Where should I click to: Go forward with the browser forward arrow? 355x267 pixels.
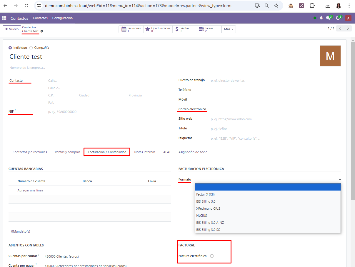point(16,6)
